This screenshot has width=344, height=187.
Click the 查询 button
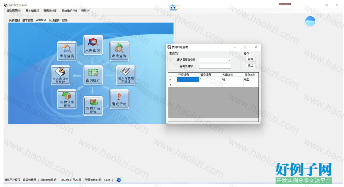click(x=251, y=59)
